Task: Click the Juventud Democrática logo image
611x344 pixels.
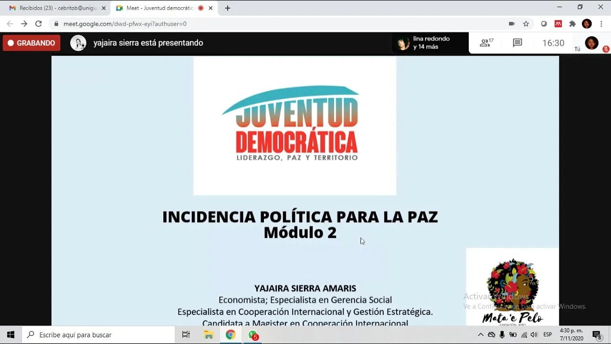Action: tap(295, 126)
